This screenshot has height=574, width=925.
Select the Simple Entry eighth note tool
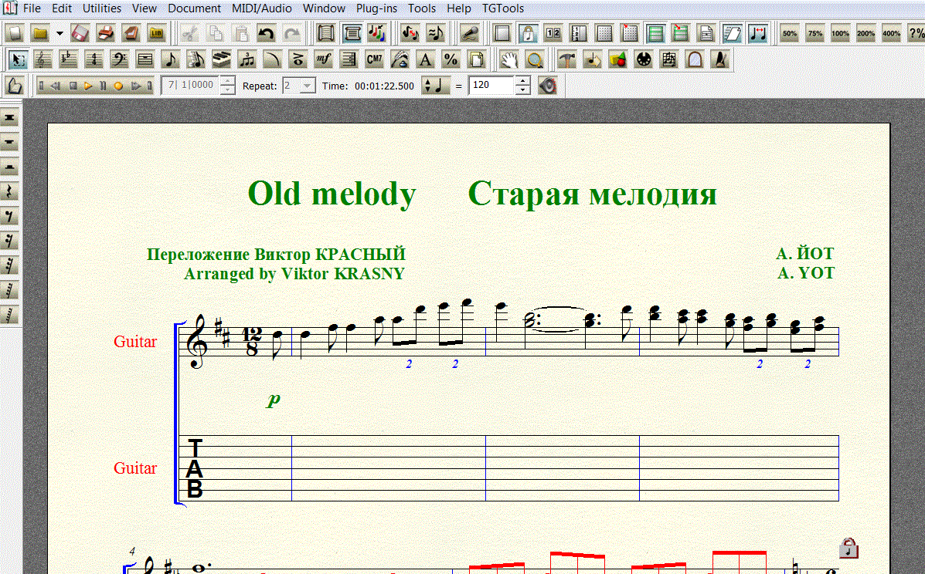[x=171, y=59]
